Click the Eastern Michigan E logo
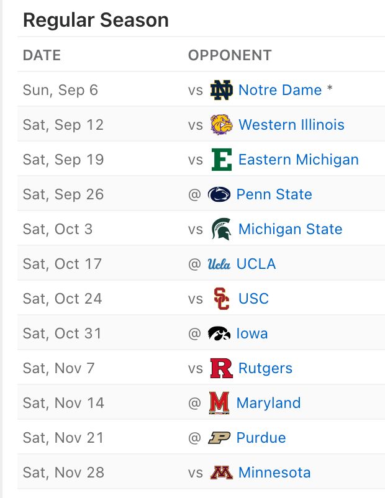 222,160
